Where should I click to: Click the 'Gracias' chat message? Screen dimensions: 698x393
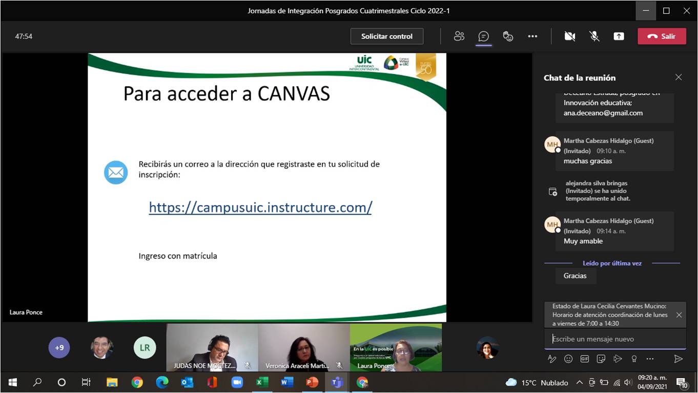pos(575,276)
